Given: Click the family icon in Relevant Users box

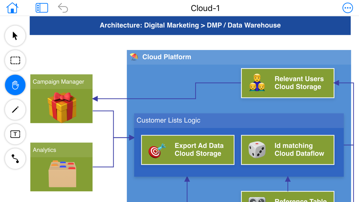Looking at the screenshot, I should (x=257, y=82).
